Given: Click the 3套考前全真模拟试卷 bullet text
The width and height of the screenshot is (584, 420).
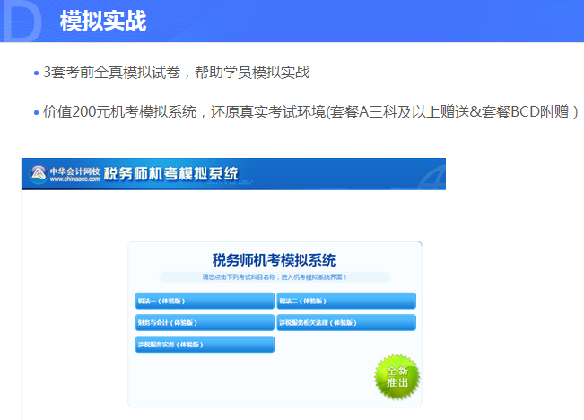Looking at the screenshot, I should [177, 73].
